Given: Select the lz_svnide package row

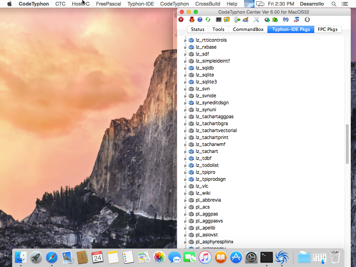Looking at the screenshot, I should coord(206,96).
